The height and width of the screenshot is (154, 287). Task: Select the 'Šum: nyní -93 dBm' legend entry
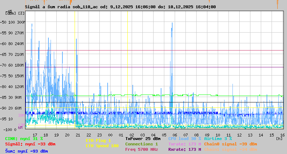[27, 151]
